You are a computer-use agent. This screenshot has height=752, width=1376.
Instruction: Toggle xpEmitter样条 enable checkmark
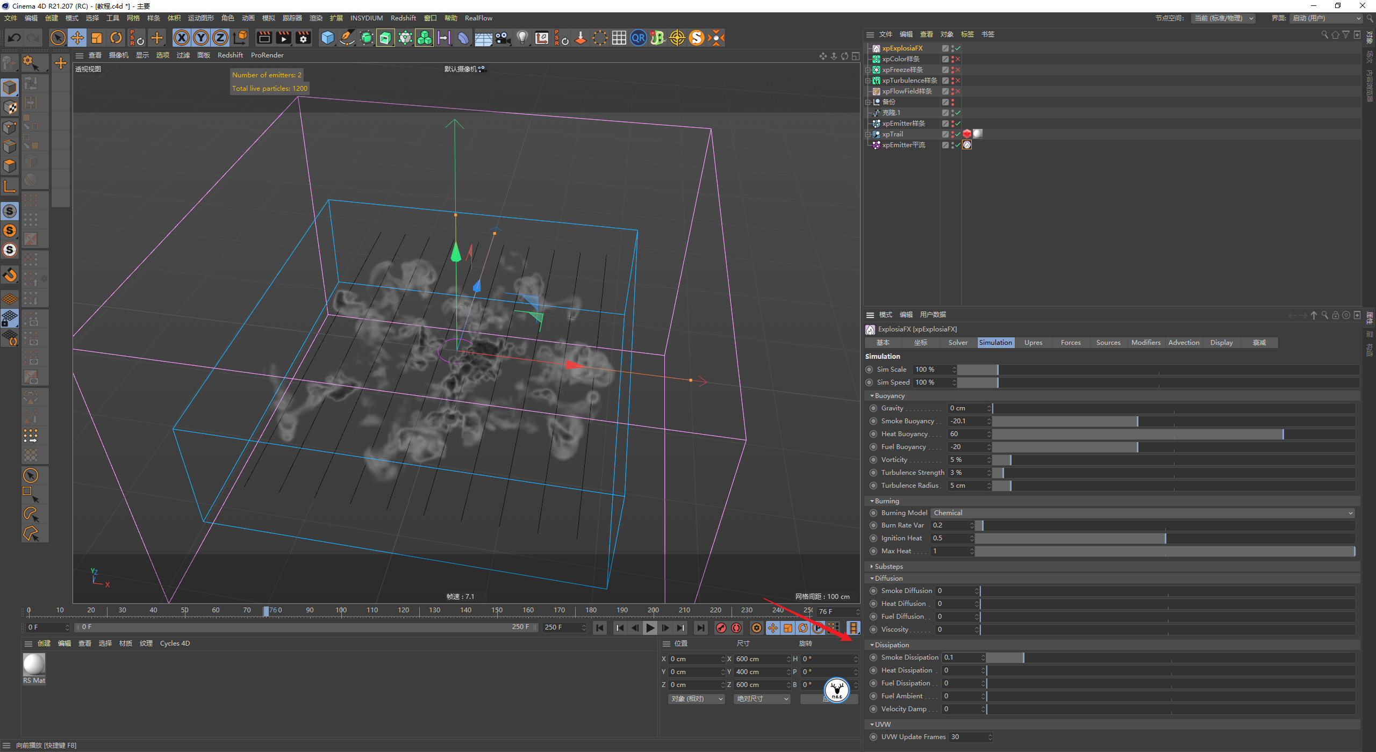tap(958, 124)
